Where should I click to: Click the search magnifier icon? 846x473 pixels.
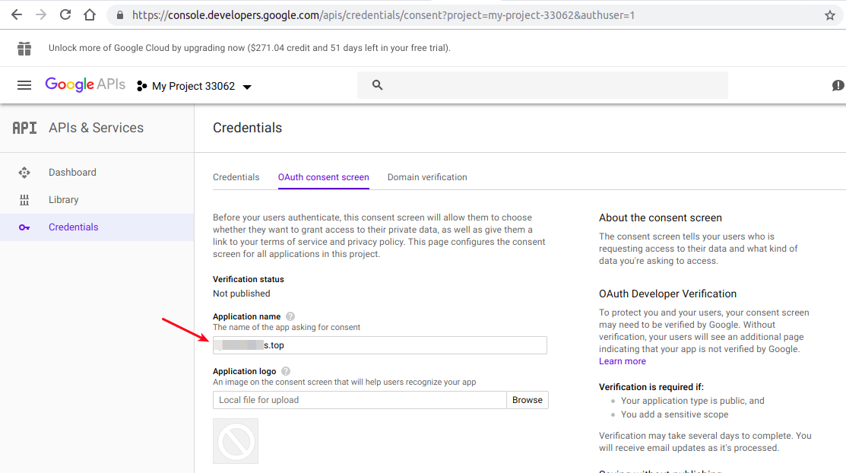(377, 84)
